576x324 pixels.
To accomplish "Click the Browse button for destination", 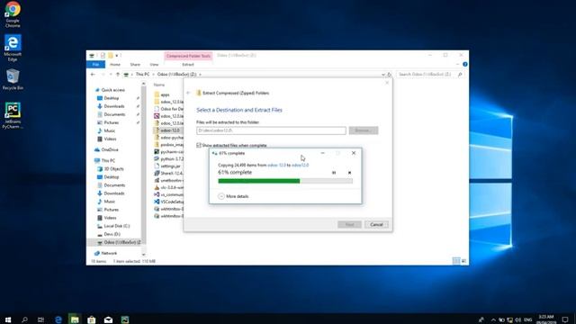I will click(x=364, y=130).
